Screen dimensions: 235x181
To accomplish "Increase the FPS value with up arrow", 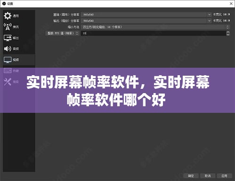I will (228, 32).
